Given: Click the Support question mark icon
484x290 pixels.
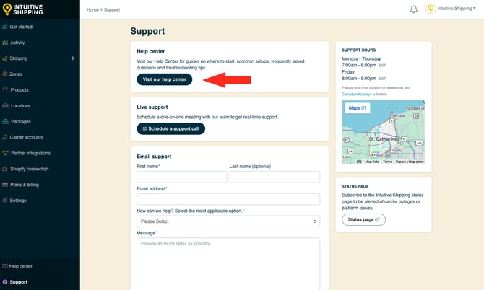Looking at the screenshot, I should (x=4, y=281).
